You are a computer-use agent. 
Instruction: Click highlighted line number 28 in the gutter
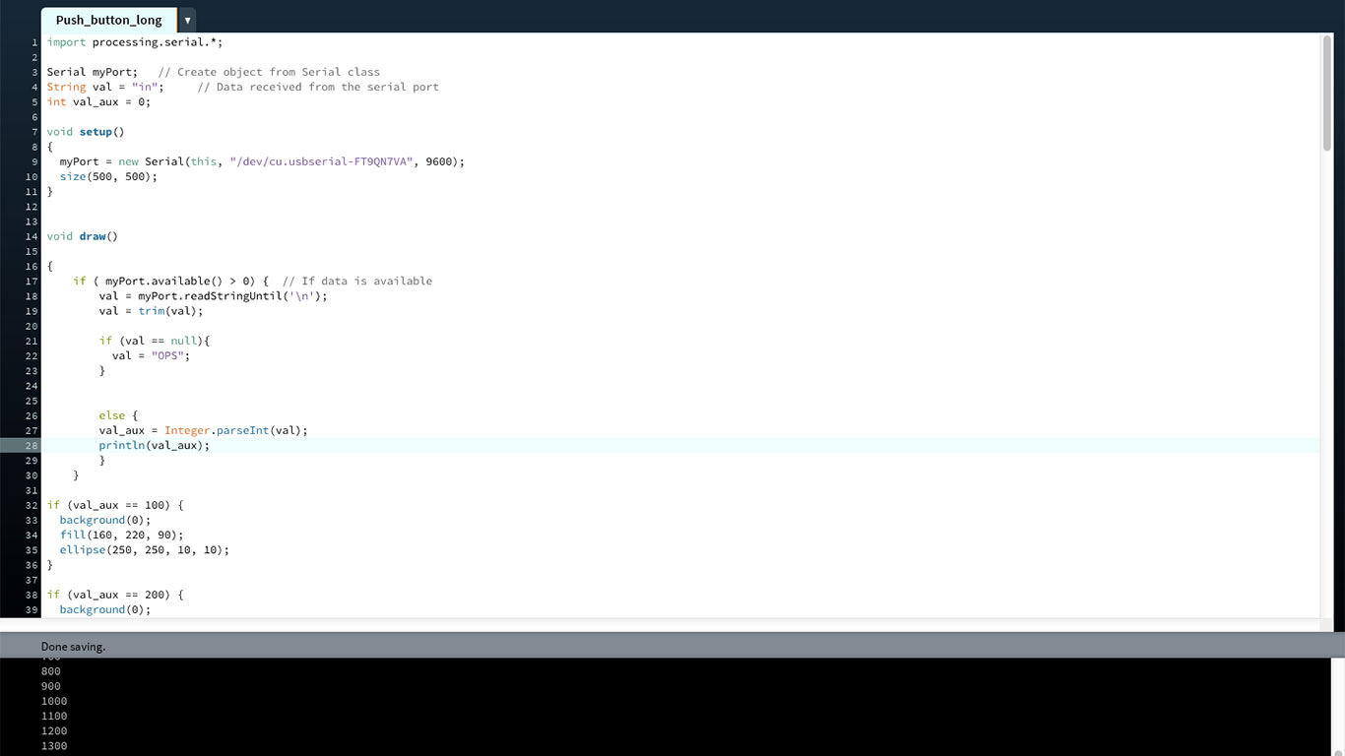32,445
